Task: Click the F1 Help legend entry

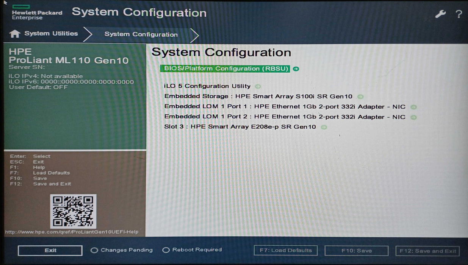Action: point(27,167)
